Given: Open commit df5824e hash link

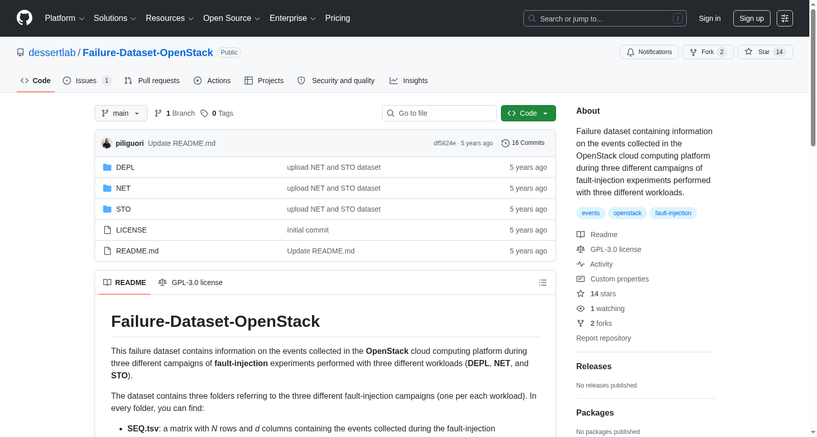Looking at the screenshot, I should tap(445, 143).
